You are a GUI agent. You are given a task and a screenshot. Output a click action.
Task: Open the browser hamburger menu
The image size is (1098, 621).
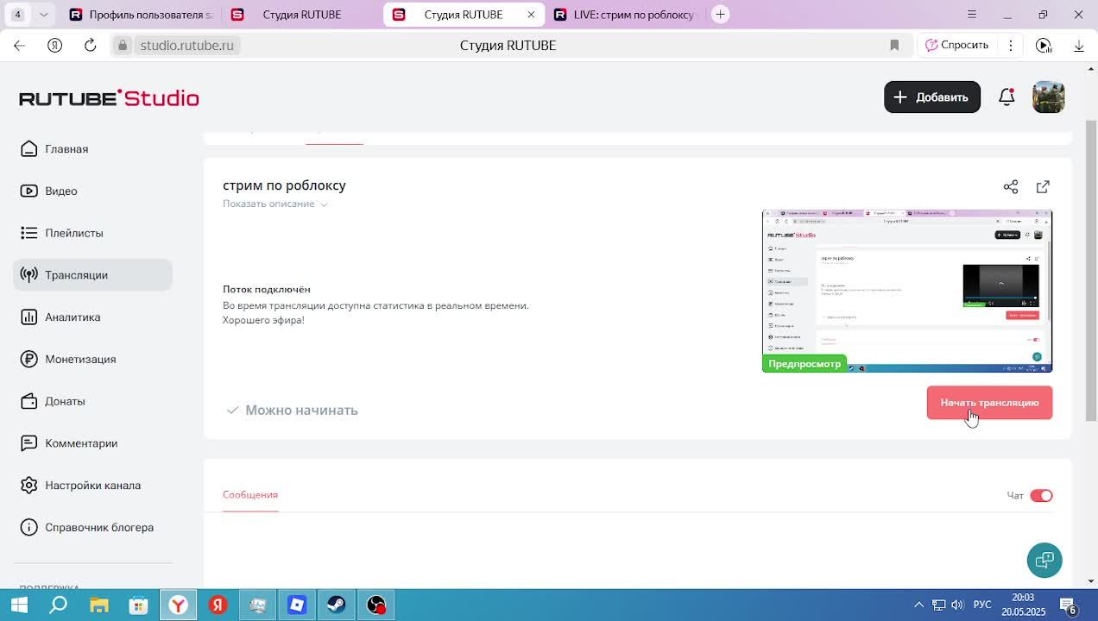(972, 15)
